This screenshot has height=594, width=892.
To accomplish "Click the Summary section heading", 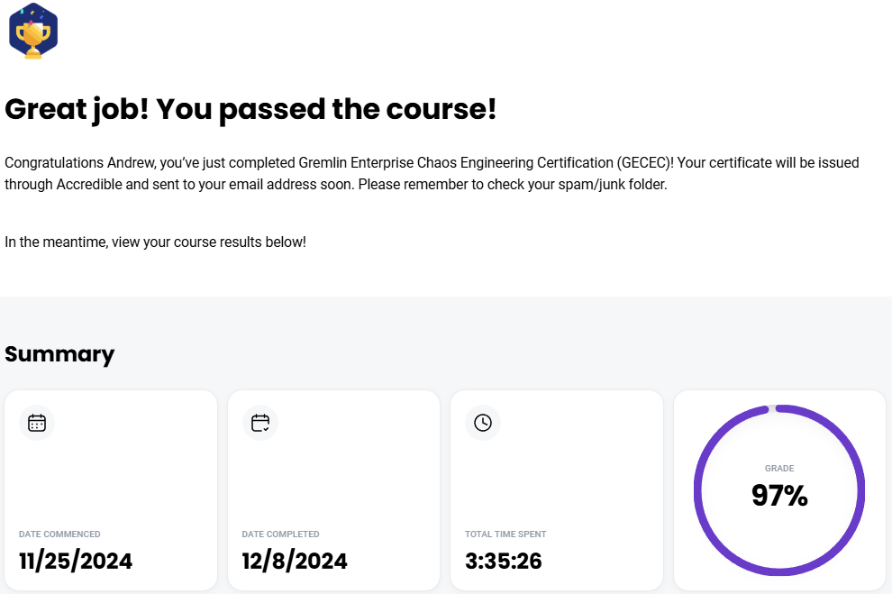I will click(59, 354).
